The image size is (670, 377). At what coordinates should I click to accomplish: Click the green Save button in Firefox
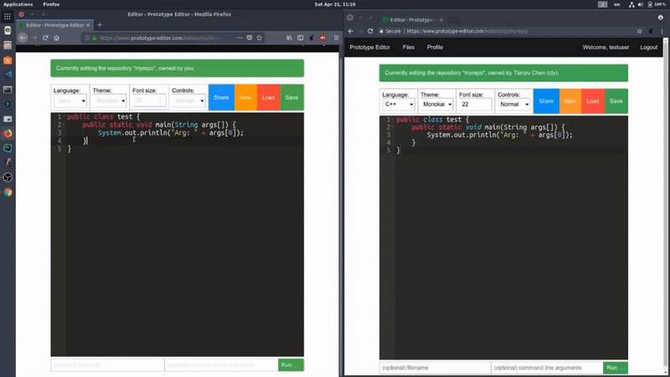point(291,97)
